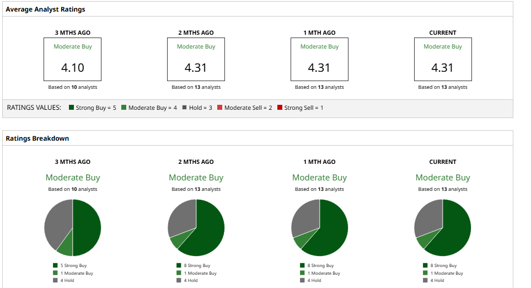Select the red Strong Sell = 1 swatch
Image resolution: width=531 pixels, height=288 pixels.
coord(280,108)
